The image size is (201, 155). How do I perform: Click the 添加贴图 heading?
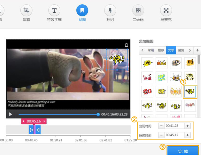tap(146, 42)
